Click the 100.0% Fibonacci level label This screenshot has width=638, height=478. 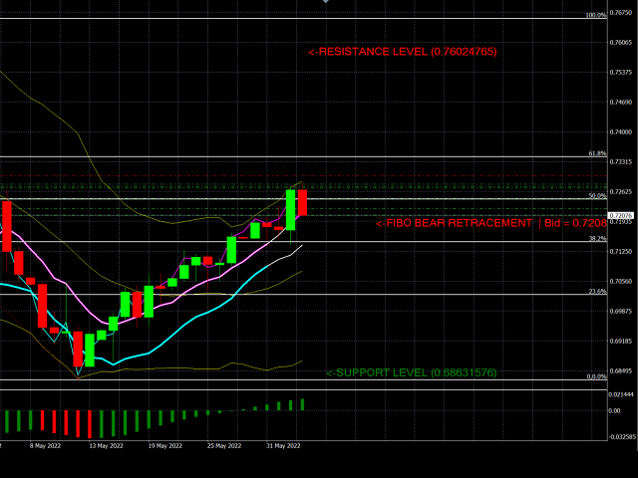(596, 16)
